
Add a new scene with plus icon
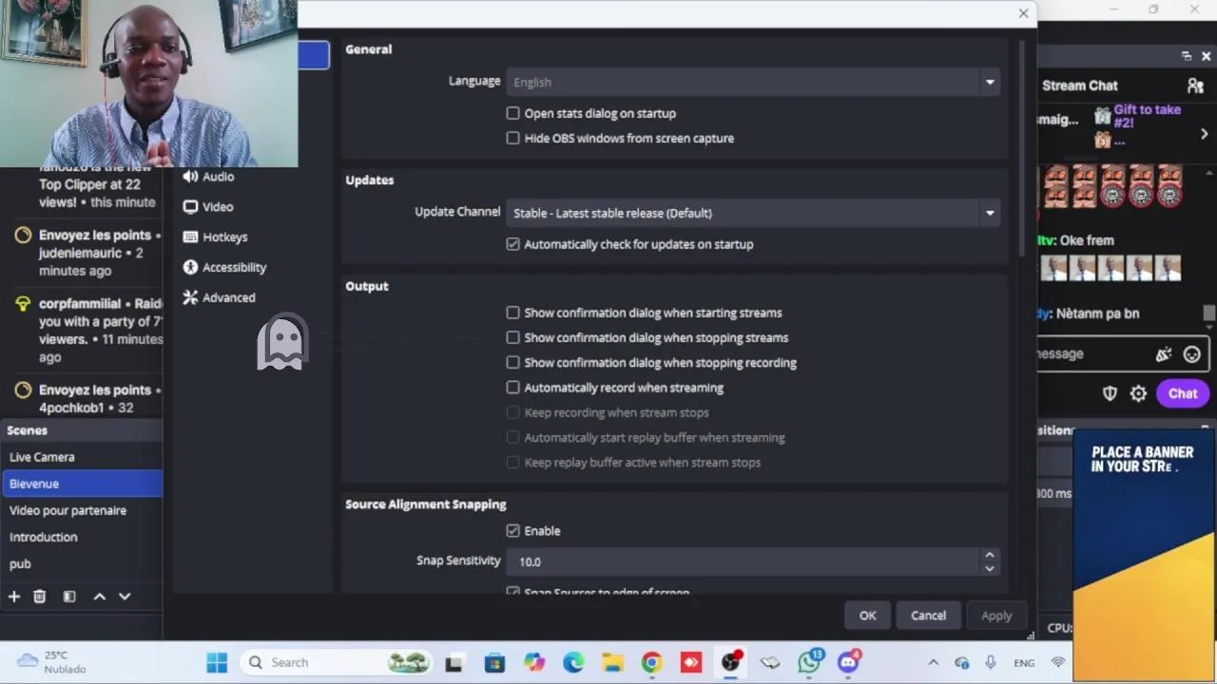tap(14, 597)
